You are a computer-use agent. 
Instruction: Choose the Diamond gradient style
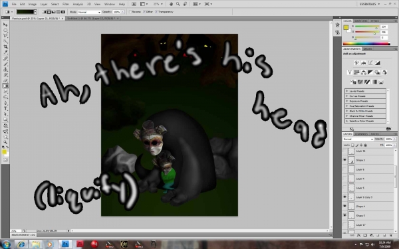(x=63, y=12)
